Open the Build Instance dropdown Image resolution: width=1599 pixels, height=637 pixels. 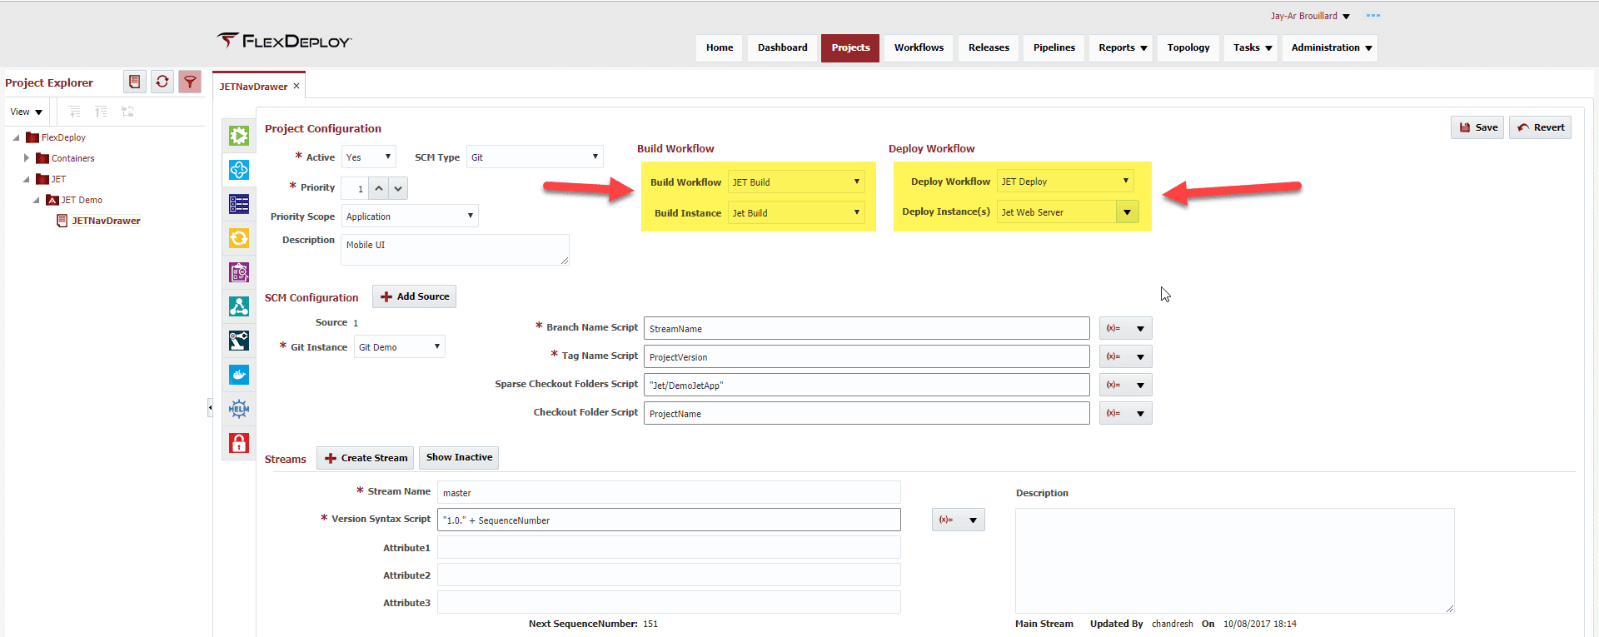click(x=796, y=212)
